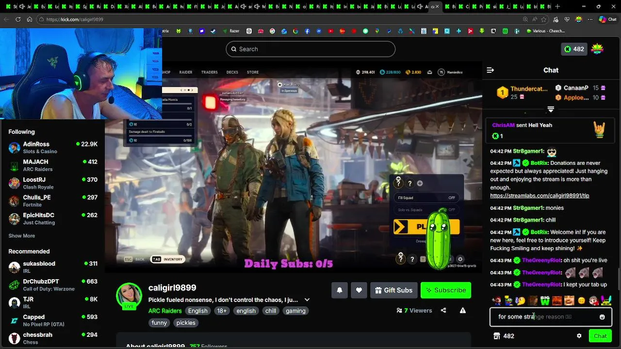Go to browser home page

[30, 19]
